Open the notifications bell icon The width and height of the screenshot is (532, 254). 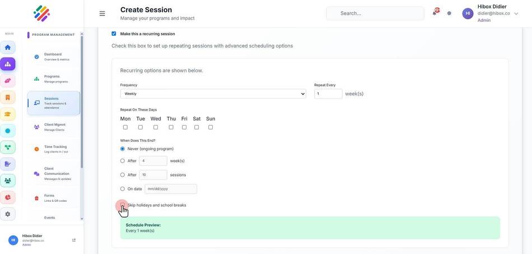click(435, 13)
